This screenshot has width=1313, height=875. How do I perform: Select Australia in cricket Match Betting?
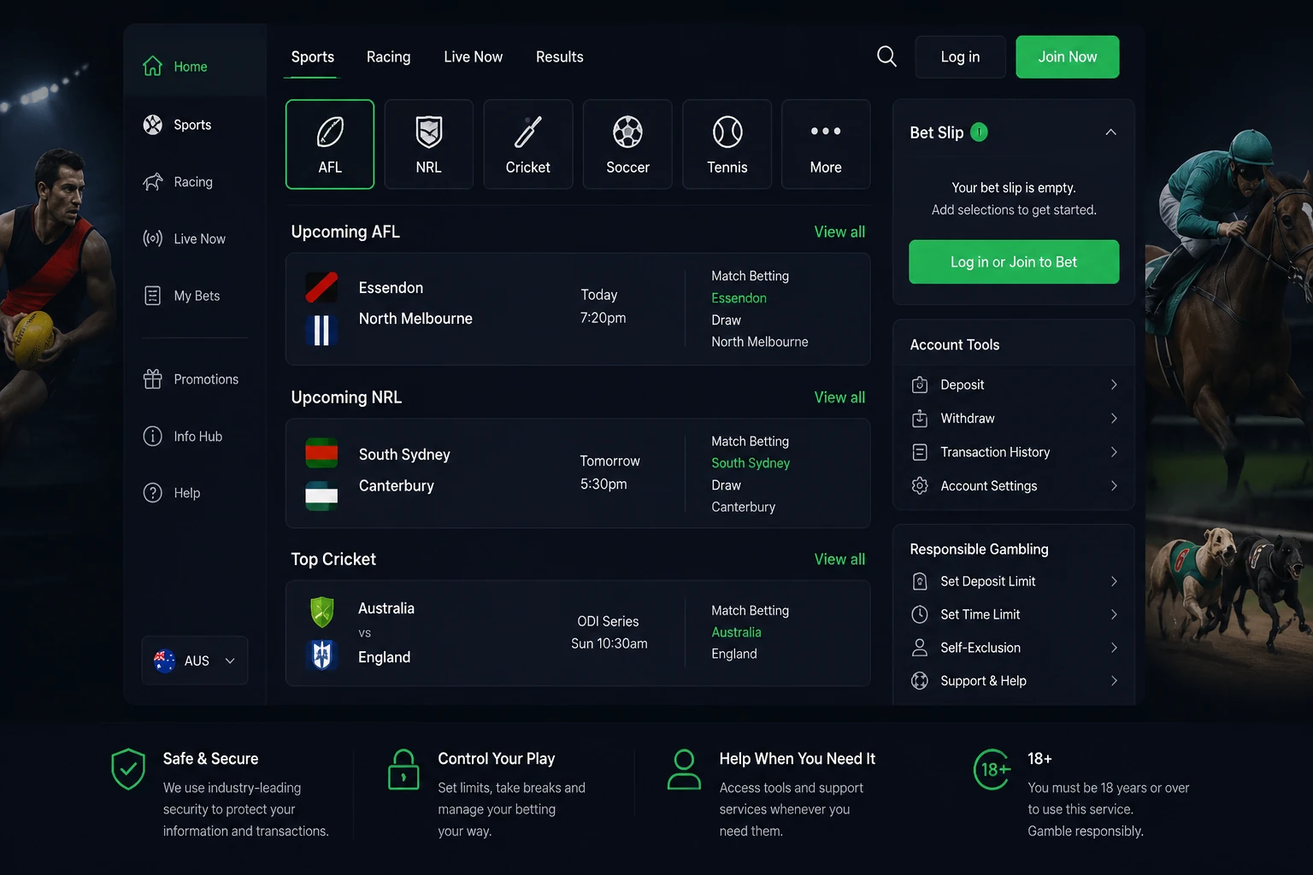(736, 632)
